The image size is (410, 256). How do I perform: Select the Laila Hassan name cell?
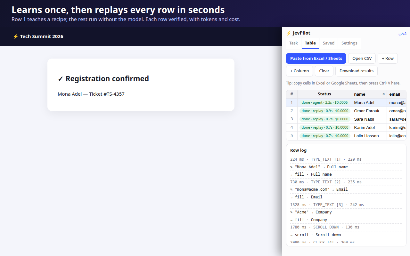click(x=369, y=136)
